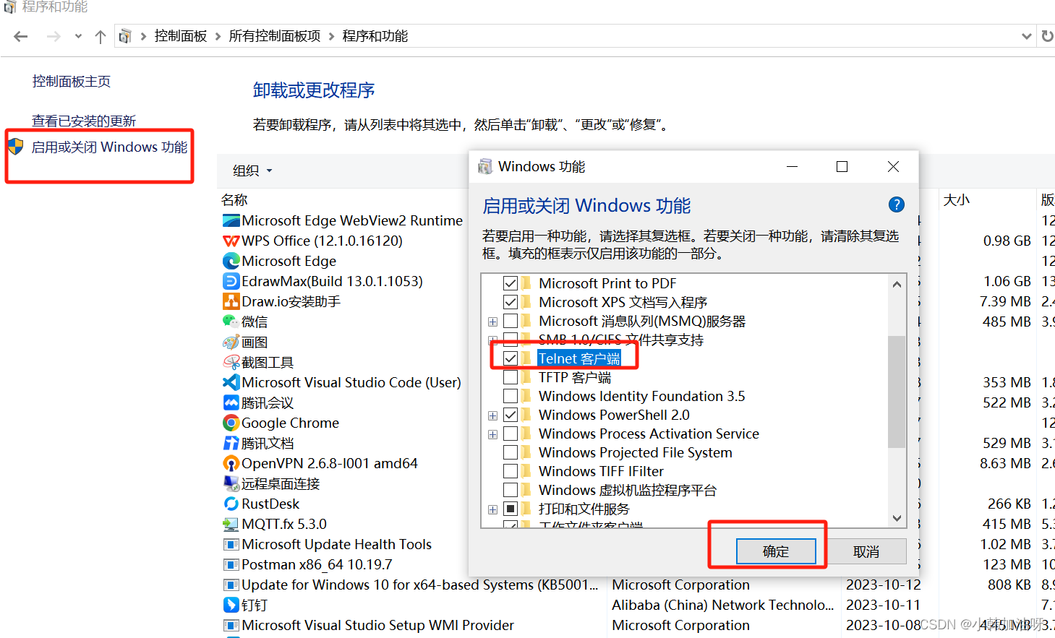Click the MQTT.fx 5.3.0 icon
Image resolution: width=1055 pixels, height=638 pixels.
point(231,524)
